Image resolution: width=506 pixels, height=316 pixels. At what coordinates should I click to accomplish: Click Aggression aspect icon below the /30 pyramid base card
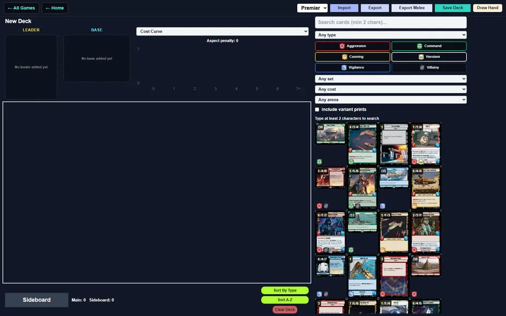[414, 294]
